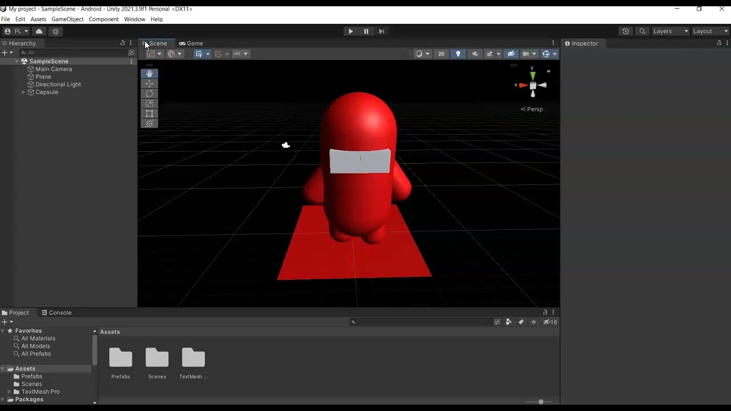
Task: Select the Move tool
Action: [149, 83]
